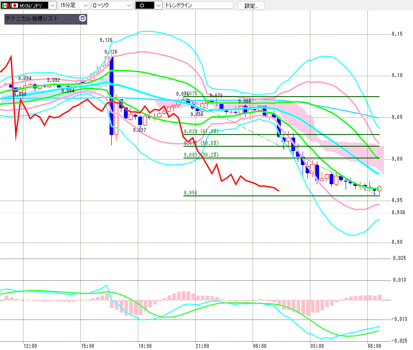
Task: Click the 8.956 support line label
Action: coord(191,192)
